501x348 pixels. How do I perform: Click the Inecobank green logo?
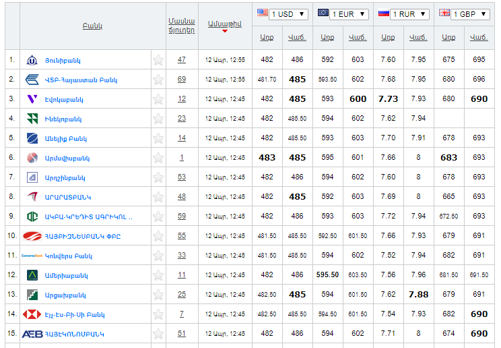point(32,119)
